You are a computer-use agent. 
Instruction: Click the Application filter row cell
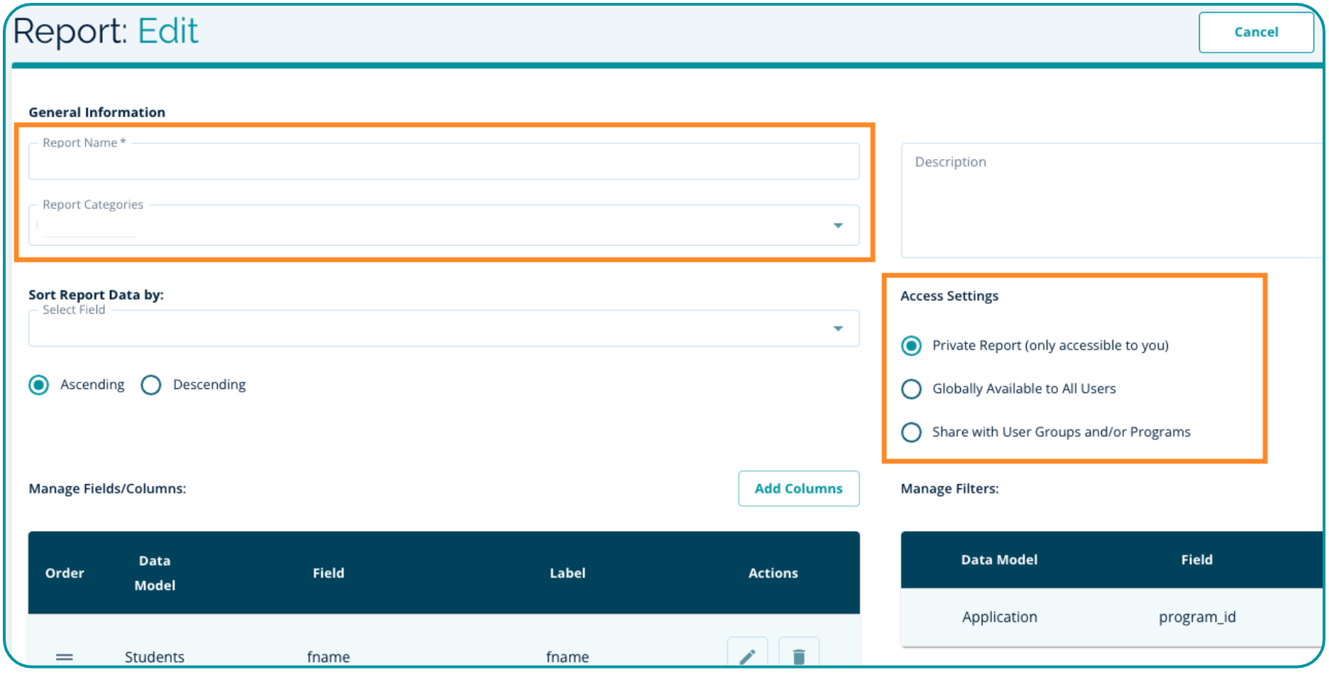pyautogui.click(x=999, y=617)
